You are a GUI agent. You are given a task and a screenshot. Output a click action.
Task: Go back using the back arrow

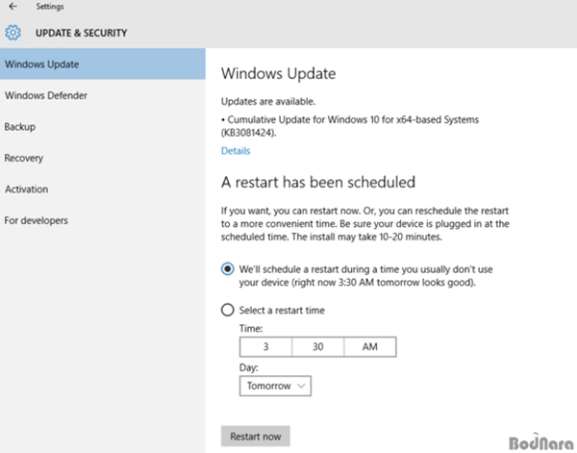click(x=13, y=7)
